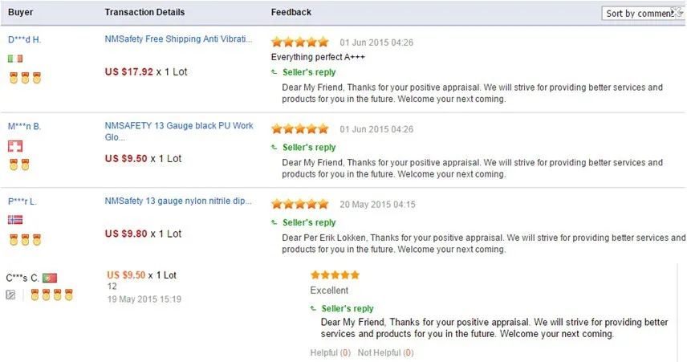Image resolution: width=687 pixels, height=362 pixels.
Task: Open NMSafety 13 gauge nylon nitrile dip link
Action: pyautogui.click(x=178, y=201)
